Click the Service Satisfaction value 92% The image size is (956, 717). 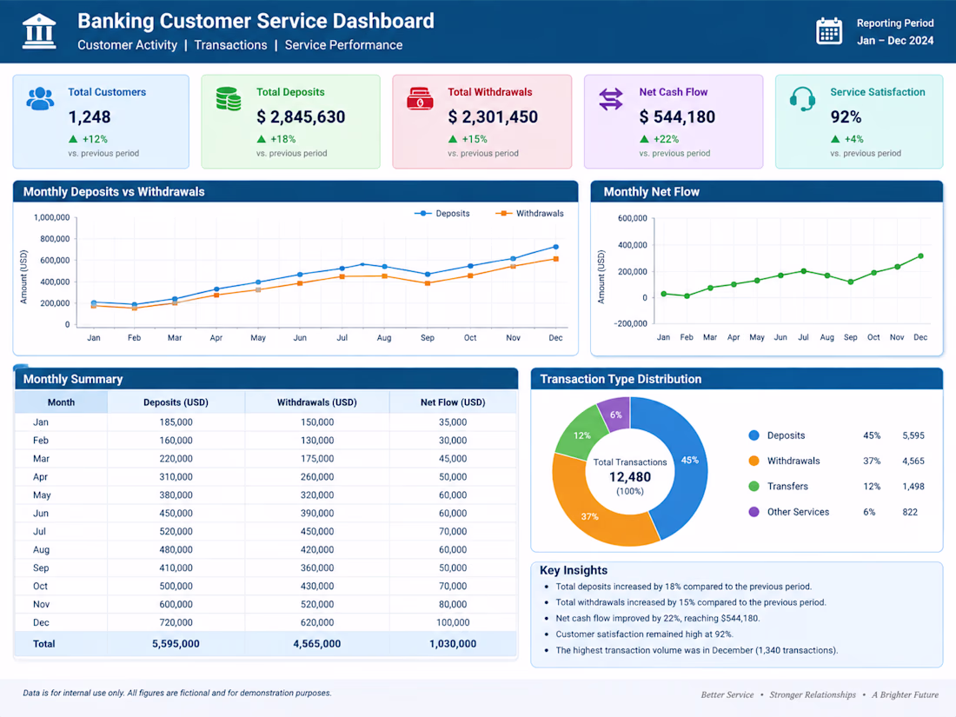(846, 117)
